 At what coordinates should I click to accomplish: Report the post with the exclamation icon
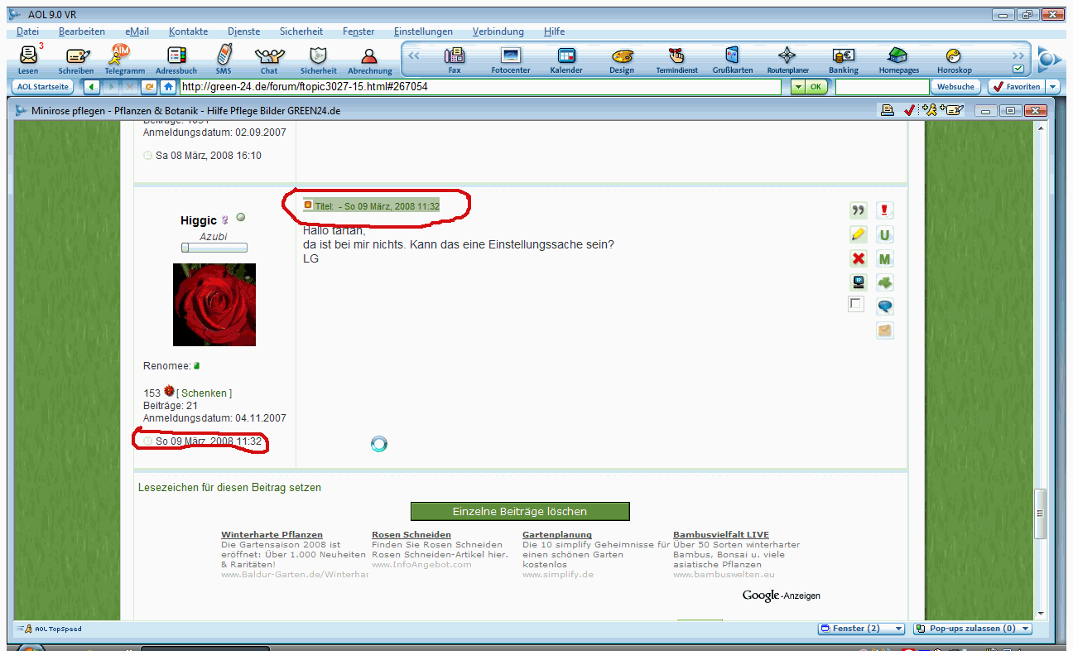click(885, 211)
